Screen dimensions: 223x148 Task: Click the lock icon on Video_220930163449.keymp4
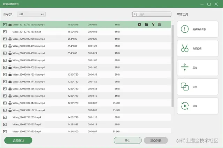point(10,103)
